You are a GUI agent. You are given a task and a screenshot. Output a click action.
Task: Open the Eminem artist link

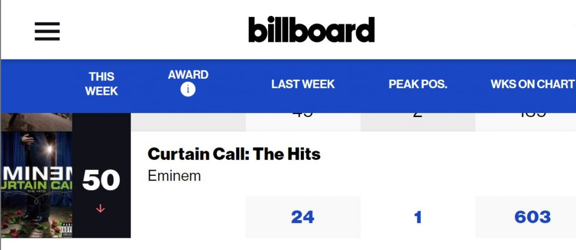coord(174,176)
